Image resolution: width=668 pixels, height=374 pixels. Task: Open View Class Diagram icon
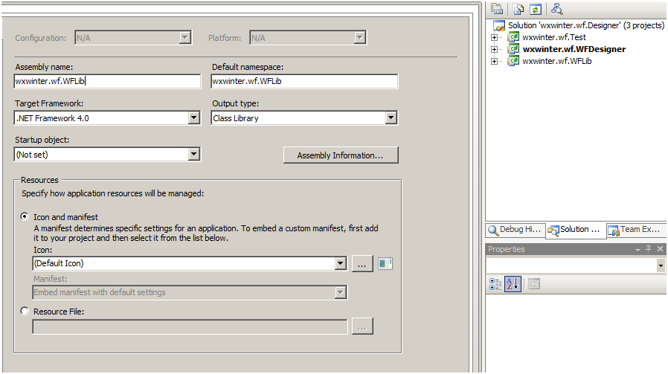[557, 8]
